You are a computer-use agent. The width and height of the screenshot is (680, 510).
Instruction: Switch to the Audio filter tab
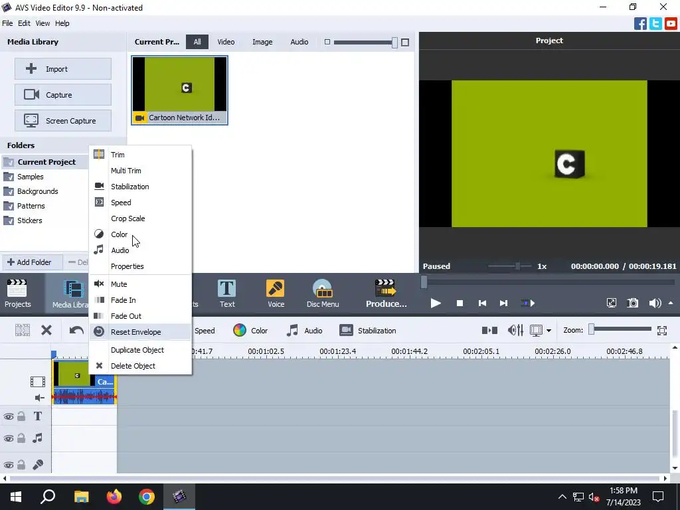[299, 42]
